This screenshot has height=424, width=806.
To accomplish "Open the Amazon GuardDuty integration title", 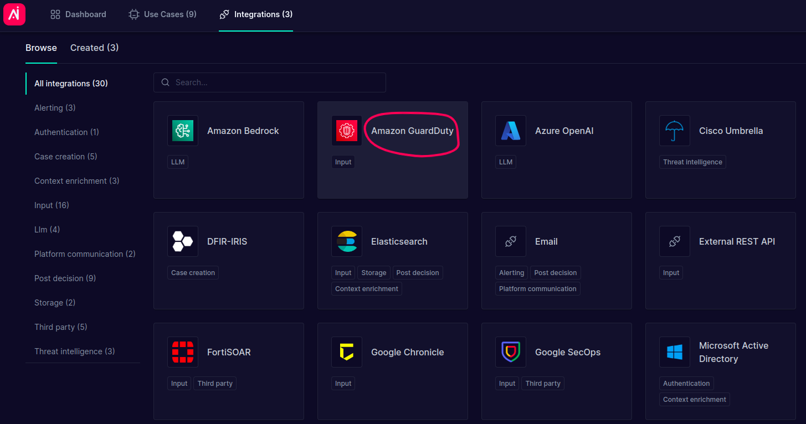I will [x=412, y=131].
